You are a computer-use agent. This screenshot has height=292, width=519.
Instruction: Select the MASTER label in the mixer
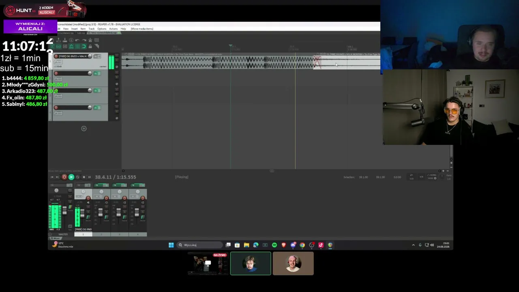click(x=63, y=234)
